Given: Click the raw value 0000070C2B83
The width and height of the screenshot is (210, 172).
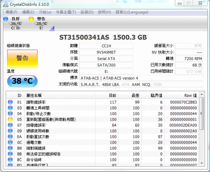Looking at the screenshot, I should pyautogui.click(x=183, y=102).
